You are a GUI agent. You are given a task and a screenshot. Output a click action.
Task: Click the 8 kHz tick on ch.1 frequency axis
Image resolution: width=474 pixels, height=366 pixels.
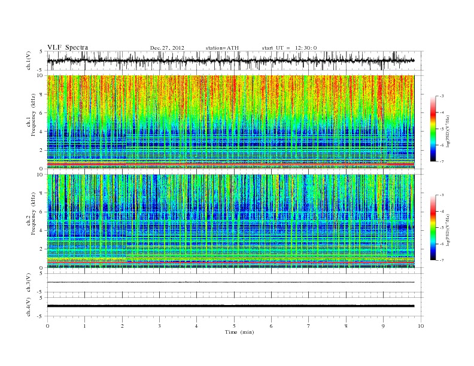click(42, 94)
